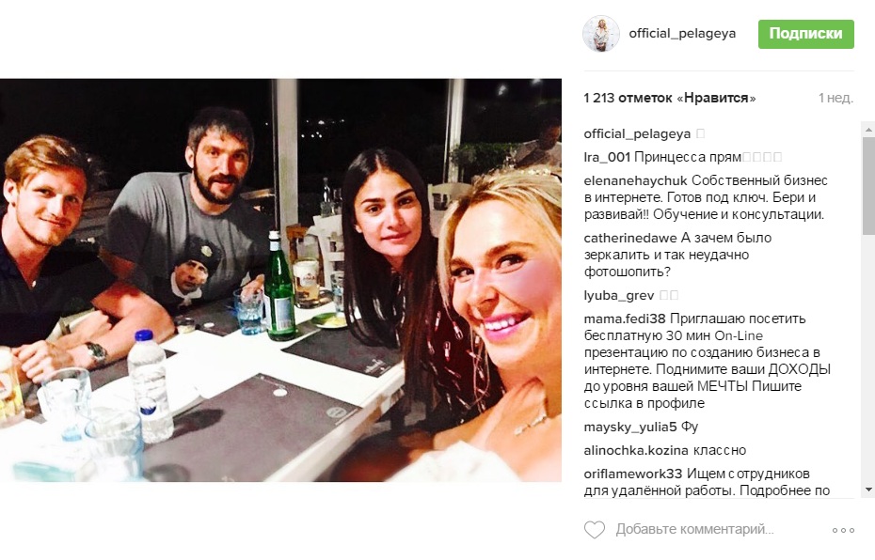The image size is (875, 560).
Task: Open commenter alinochka.kozina profile
Action: tap(636, 450)
